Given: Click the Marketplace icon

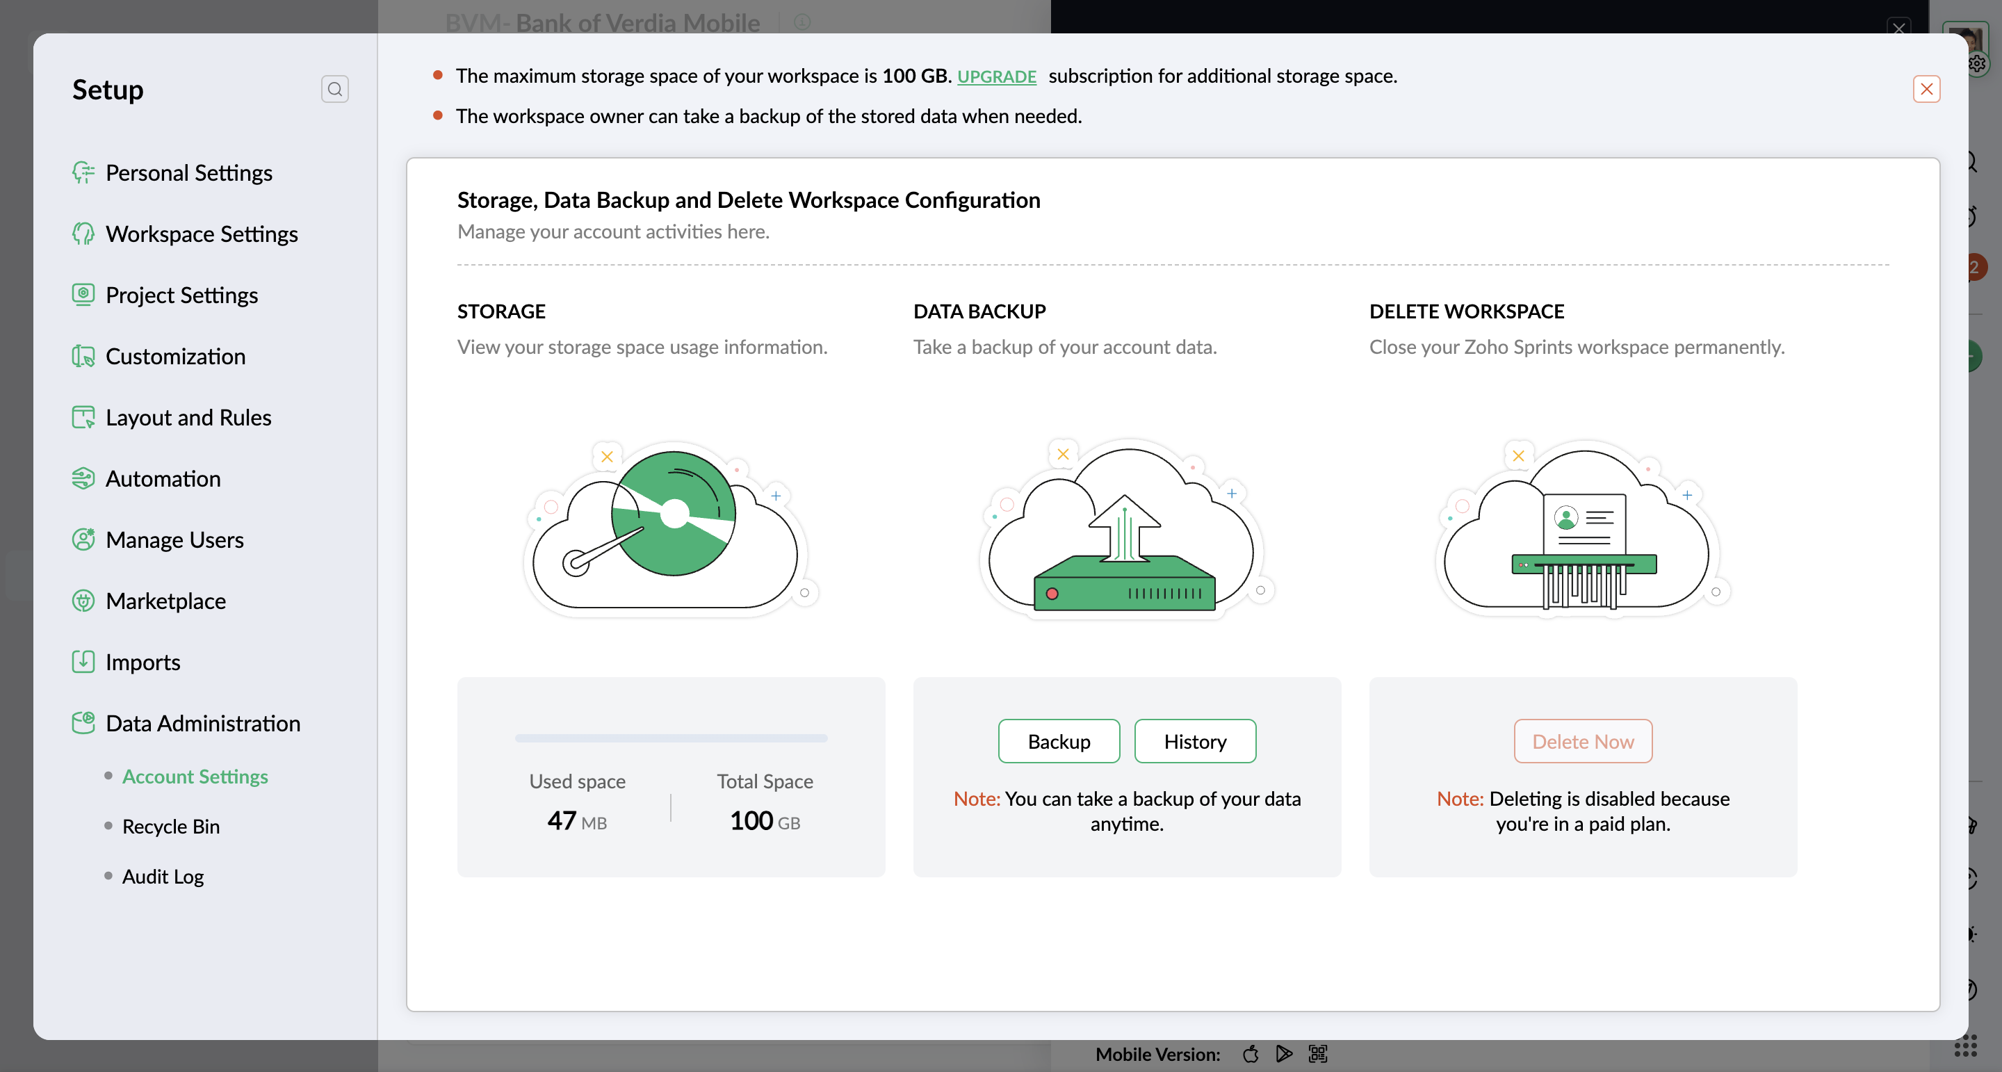Looking at the screenshot, I should click(83, 600).
